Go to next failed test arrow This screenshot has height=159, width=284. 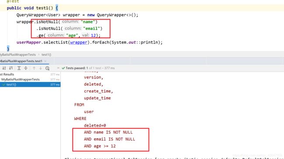(x=41, y=68)
